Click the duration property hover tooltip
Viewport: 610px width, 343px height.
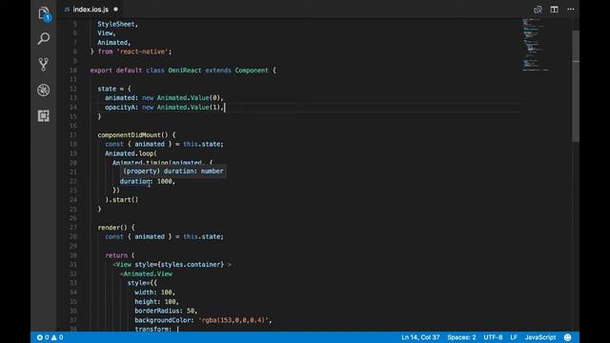tap(173, 171)
